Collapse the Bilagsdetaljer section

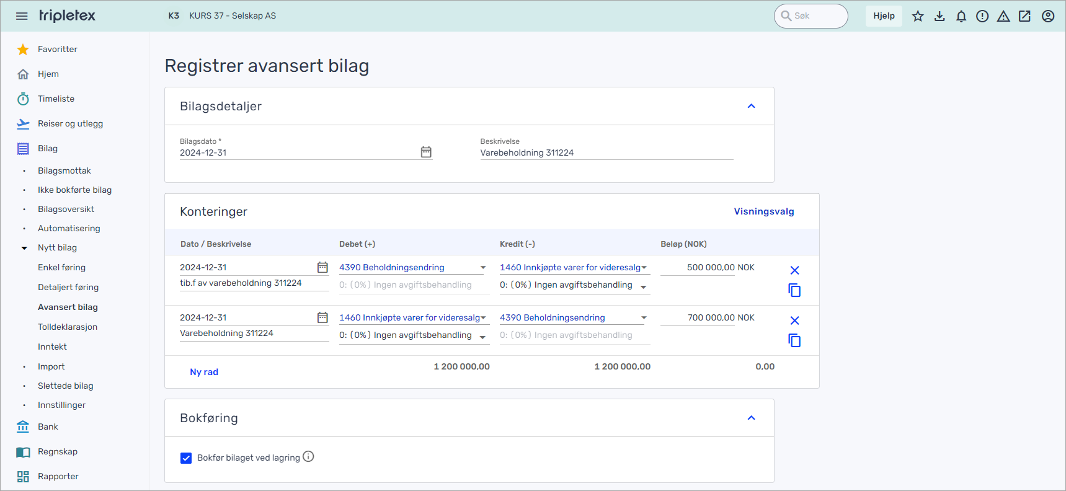point(751,106)
